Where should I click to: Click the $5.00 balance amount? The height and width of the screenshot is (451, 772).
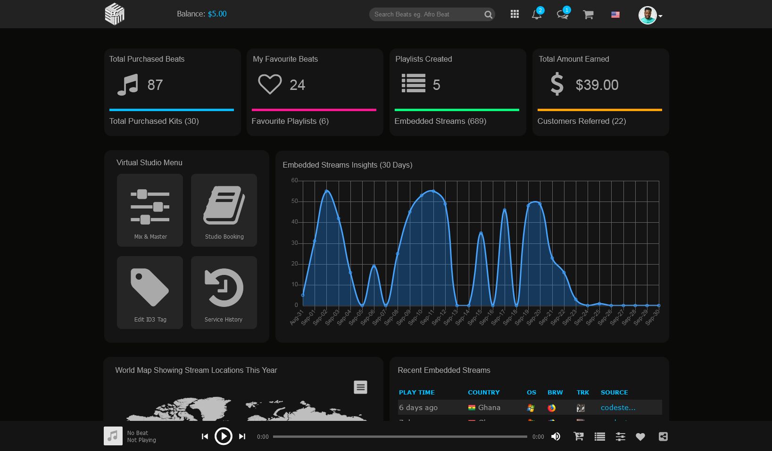coord(217,14)
